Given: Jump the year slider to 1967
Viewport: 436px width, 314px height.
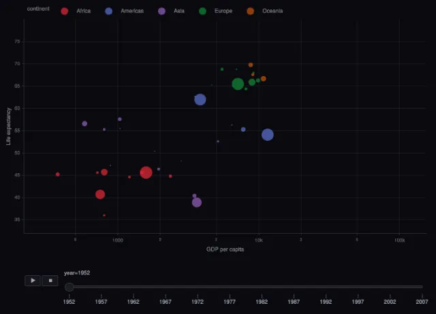Looking at the screenshot, I should (166, 302).
